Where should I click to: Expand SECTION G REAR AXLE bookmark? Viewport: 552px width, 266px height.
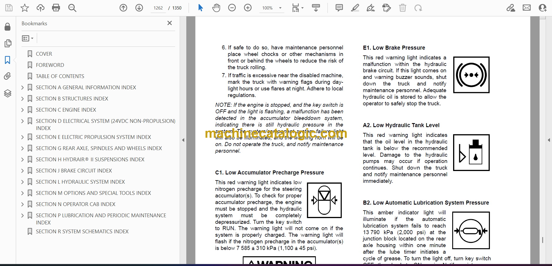pyautogui.click(x=22, y=148)
